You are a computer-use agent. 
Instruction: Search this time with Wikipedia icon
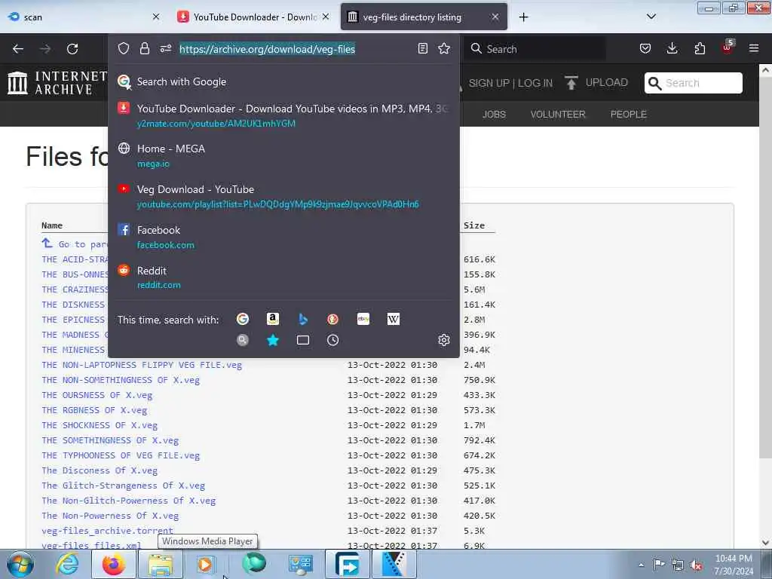(x=394, y=319)
